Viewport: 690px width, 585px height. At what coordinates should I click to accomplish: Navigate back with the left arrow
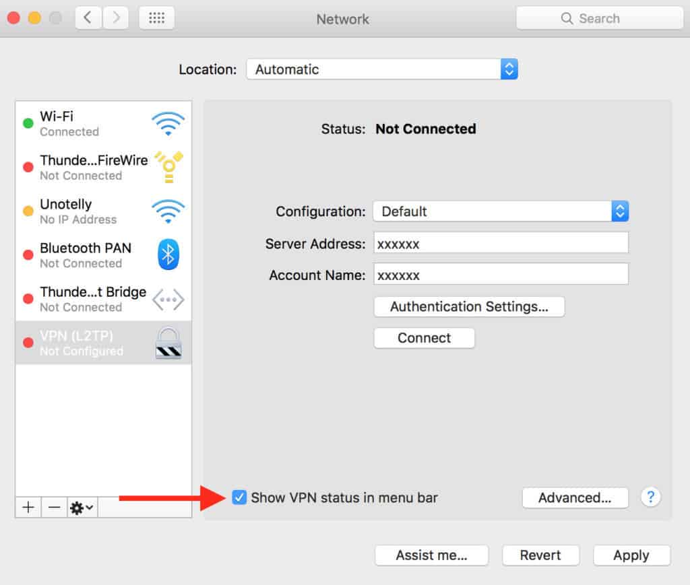pos(88,18)
